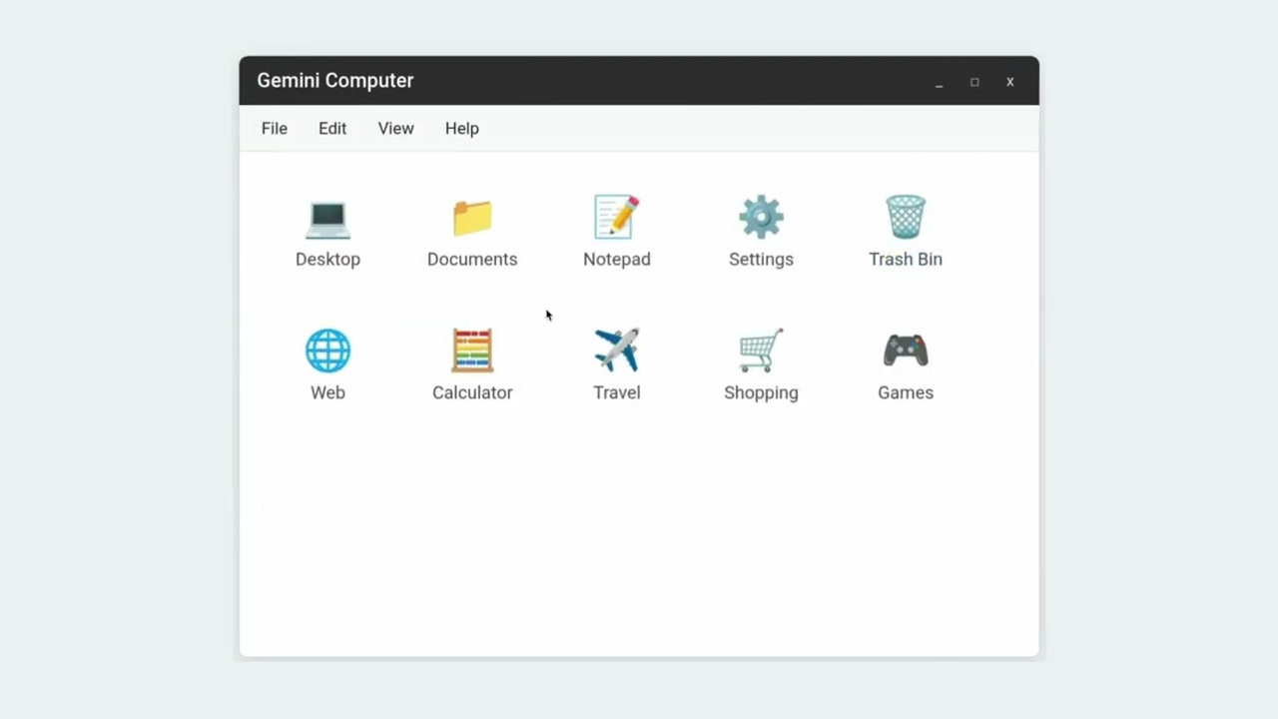Open the File menu

tap(275, 128)
